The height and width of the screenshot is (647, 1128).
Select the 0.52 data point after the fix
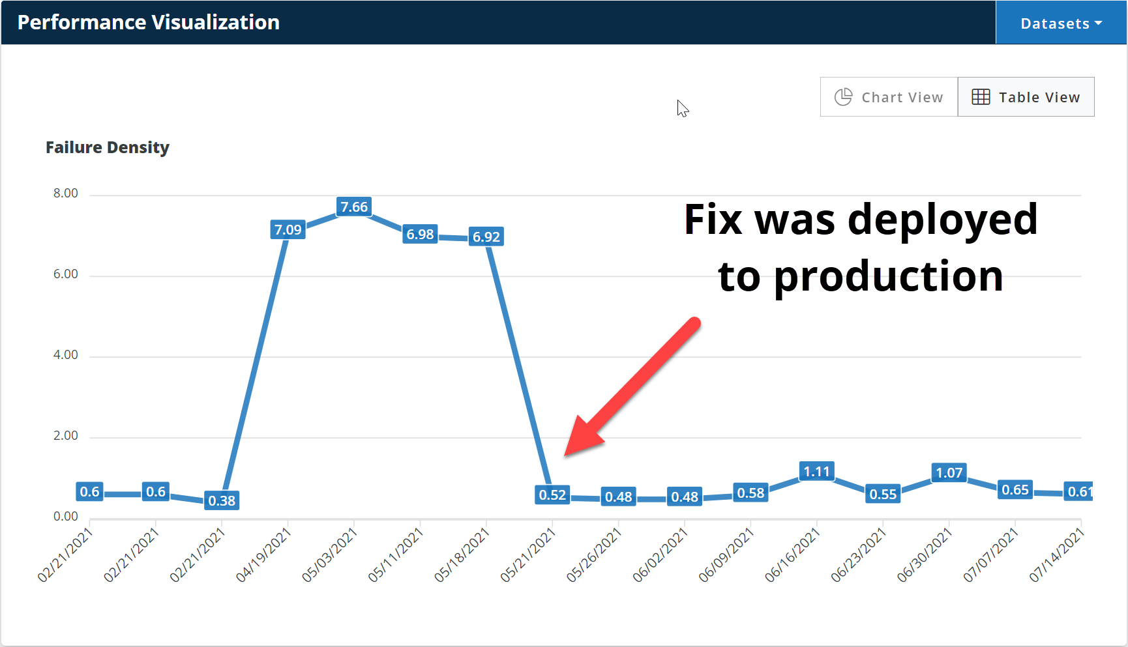point(552,495)
